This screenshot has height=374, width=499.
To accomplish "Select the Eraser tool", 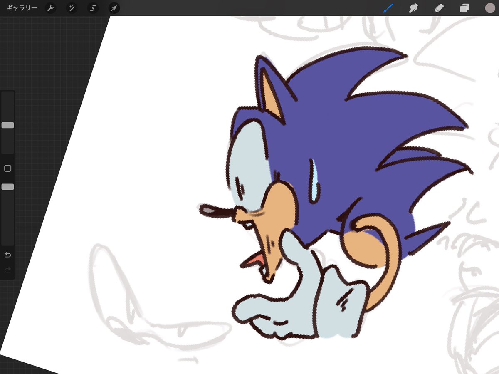I will pyautogui.click(x=439, y=8).
